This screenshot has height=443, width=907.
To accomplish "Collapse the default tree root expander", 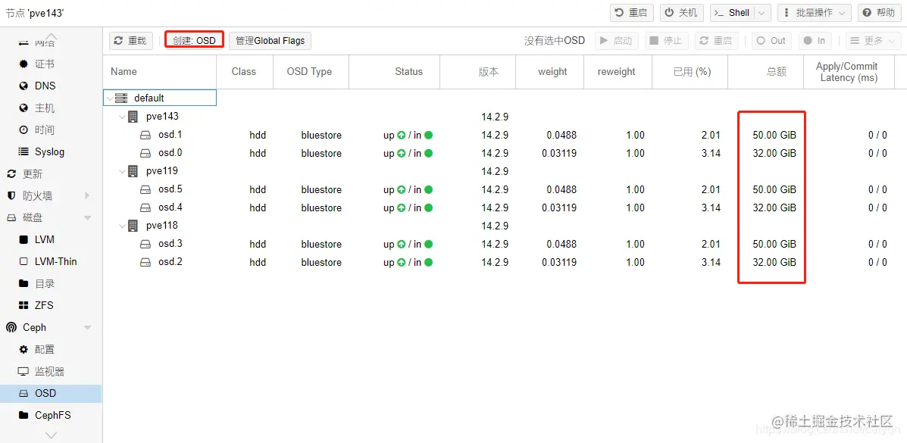I will click(x=111, y=98).
